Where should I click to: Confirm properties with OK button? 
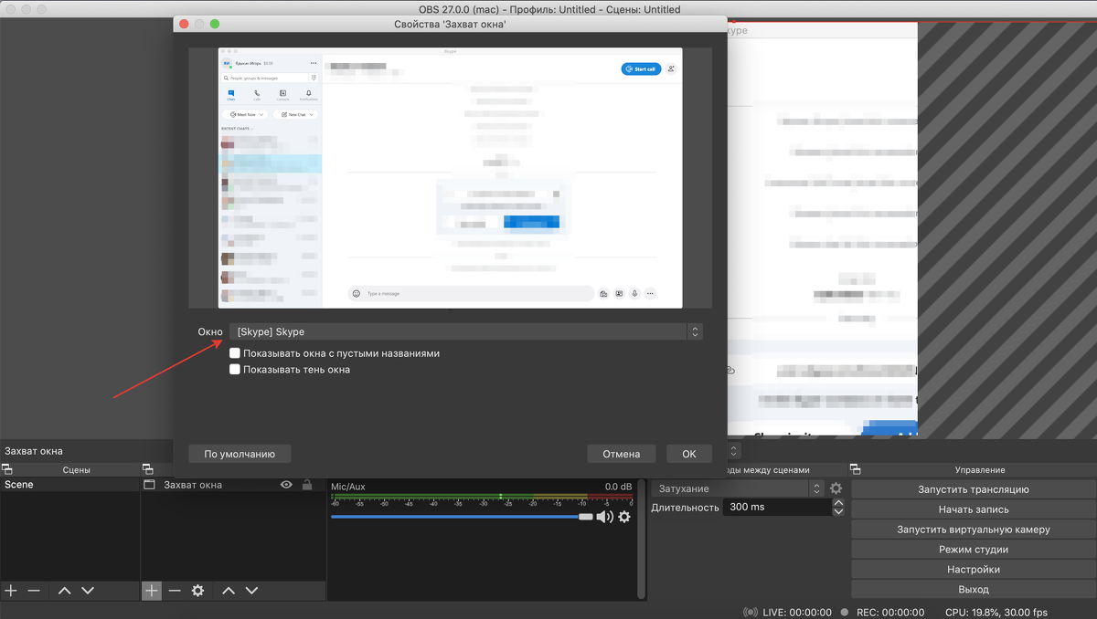click(x=689, y=454)
